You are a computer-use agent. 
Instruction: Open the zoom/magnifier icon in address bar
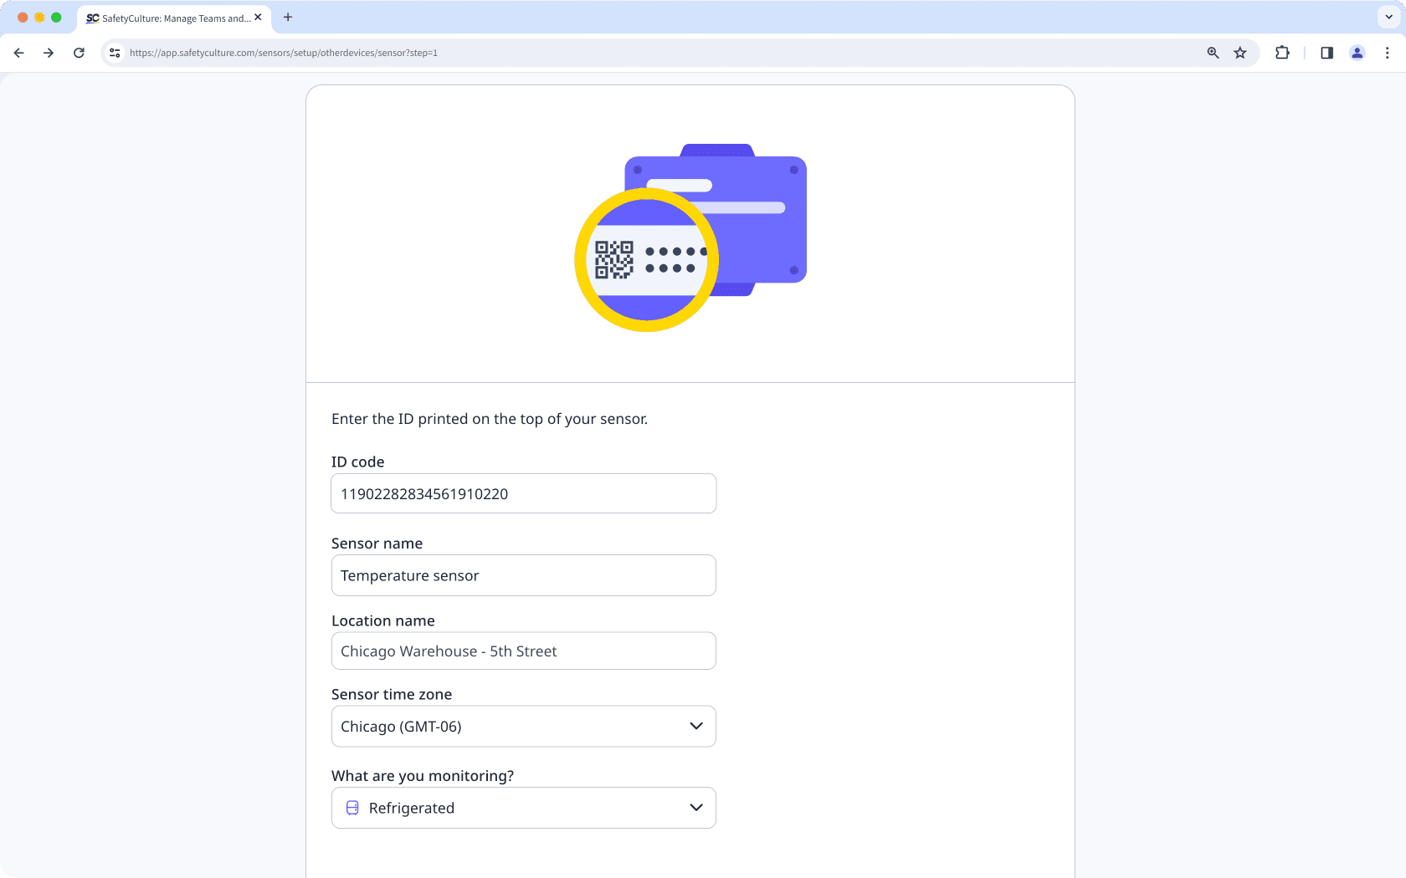tap(1212, 52)
